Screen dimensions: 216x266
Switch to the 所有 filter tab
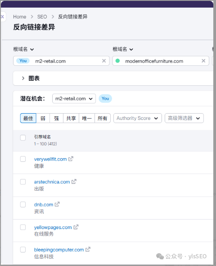(x=103, y=118)
